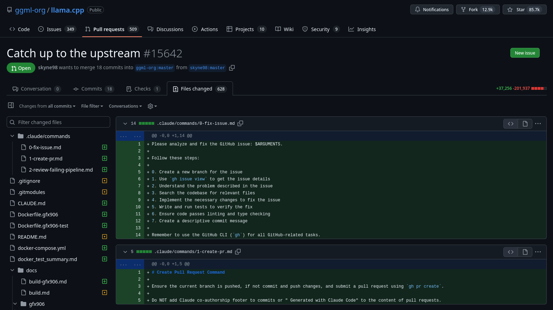Click the added-file marker for 0-fix-issue.md
This screenshot has height=310, width=553.
coord(105,147)
